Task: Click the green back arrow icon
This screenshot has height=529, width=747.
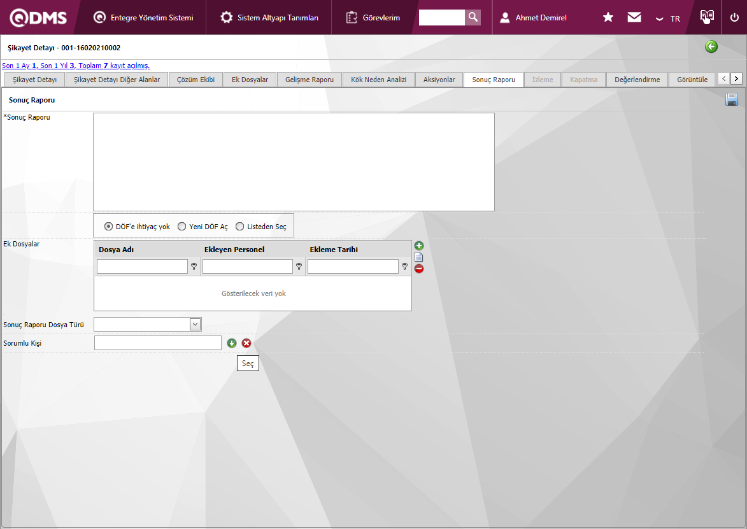Action: click(x=711, y=46)
